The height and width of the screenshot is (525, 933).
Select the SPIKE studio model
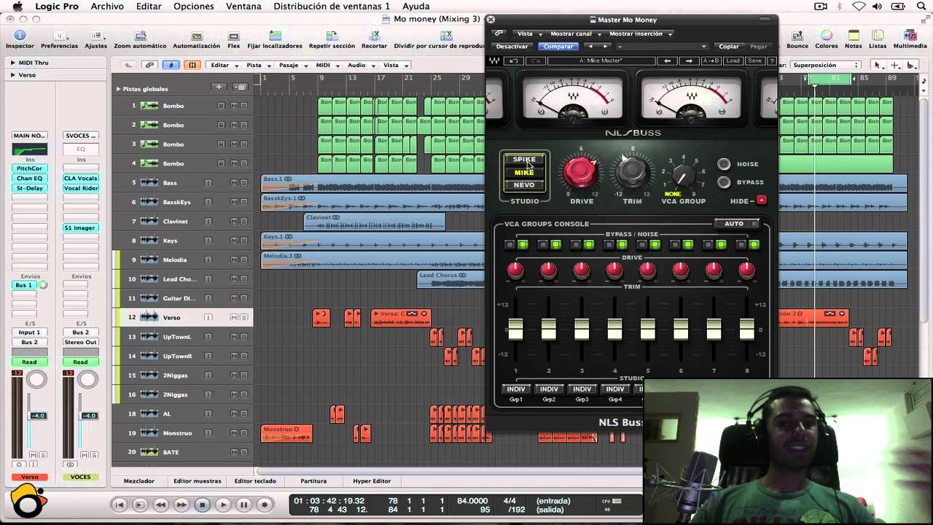coord(524,160)
